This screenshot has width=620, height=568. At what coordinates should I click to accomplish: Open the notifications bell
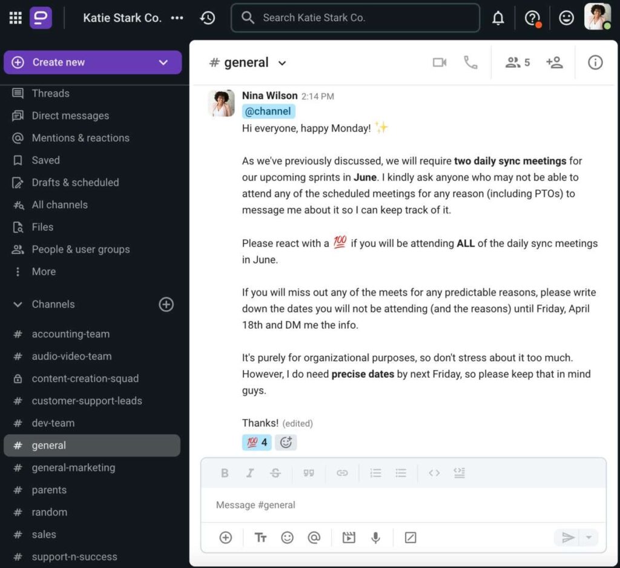click(498, 18)
